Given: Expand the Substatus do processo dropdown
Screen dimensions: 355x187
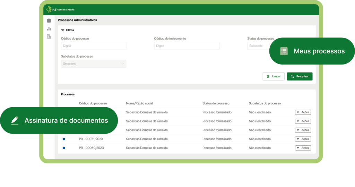Looking at the screenshot, I should click(94, 64).
